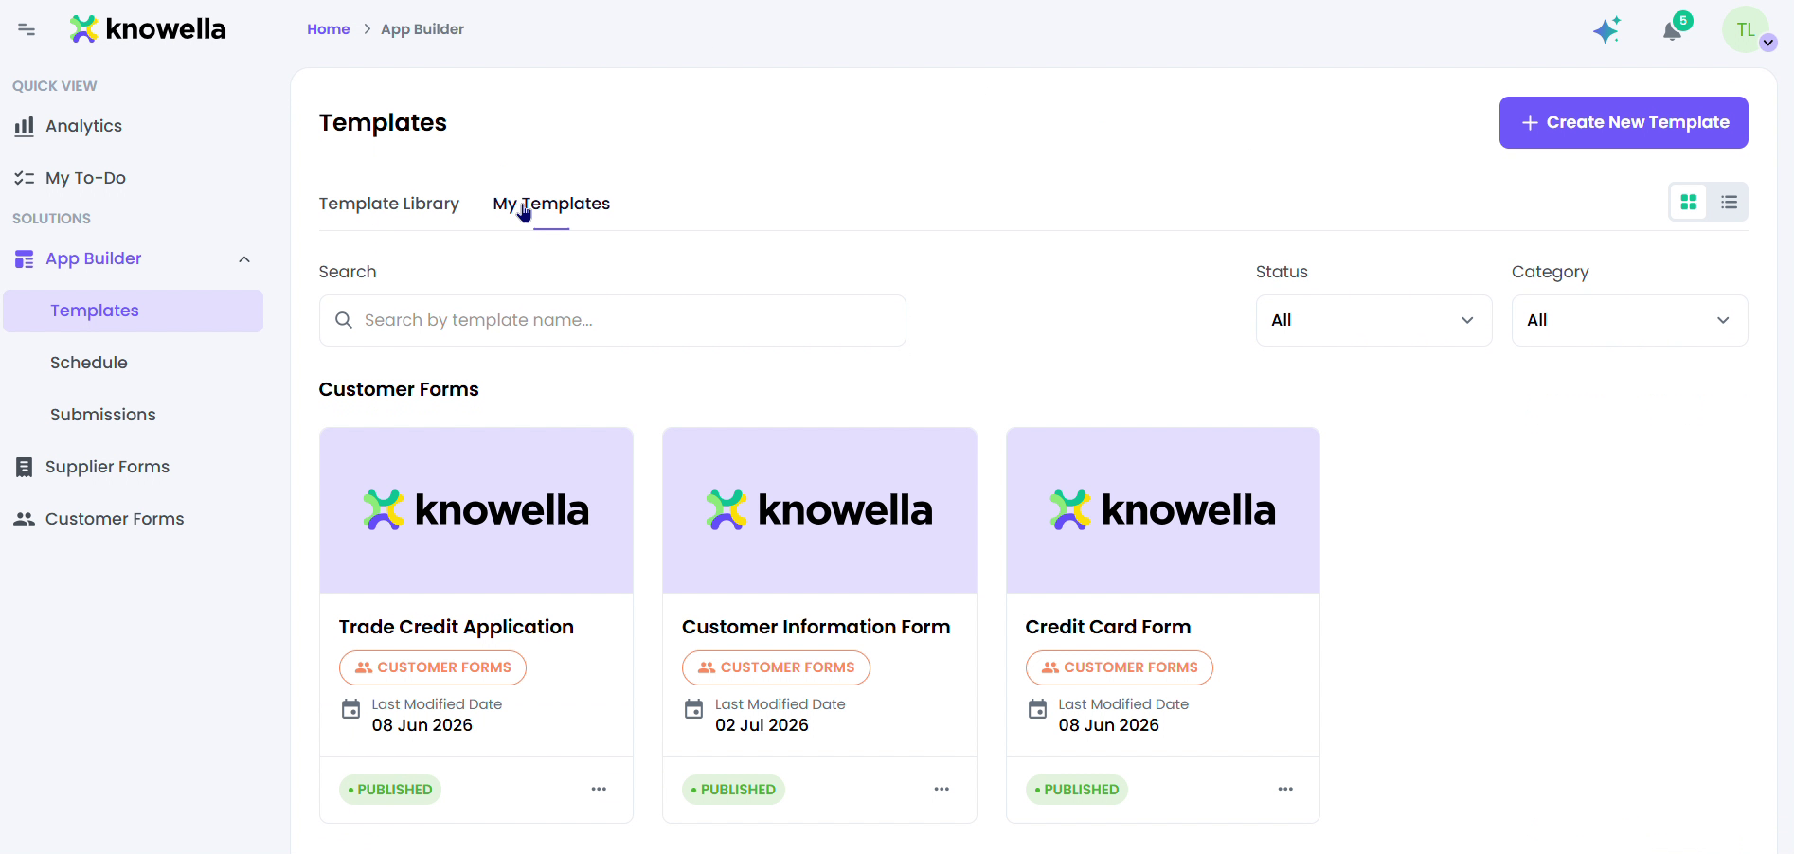Viewport: 1794px width, 854px height.
Task: Select the My Templates tab
Action: pyautogui.click(x=551, y=204)
